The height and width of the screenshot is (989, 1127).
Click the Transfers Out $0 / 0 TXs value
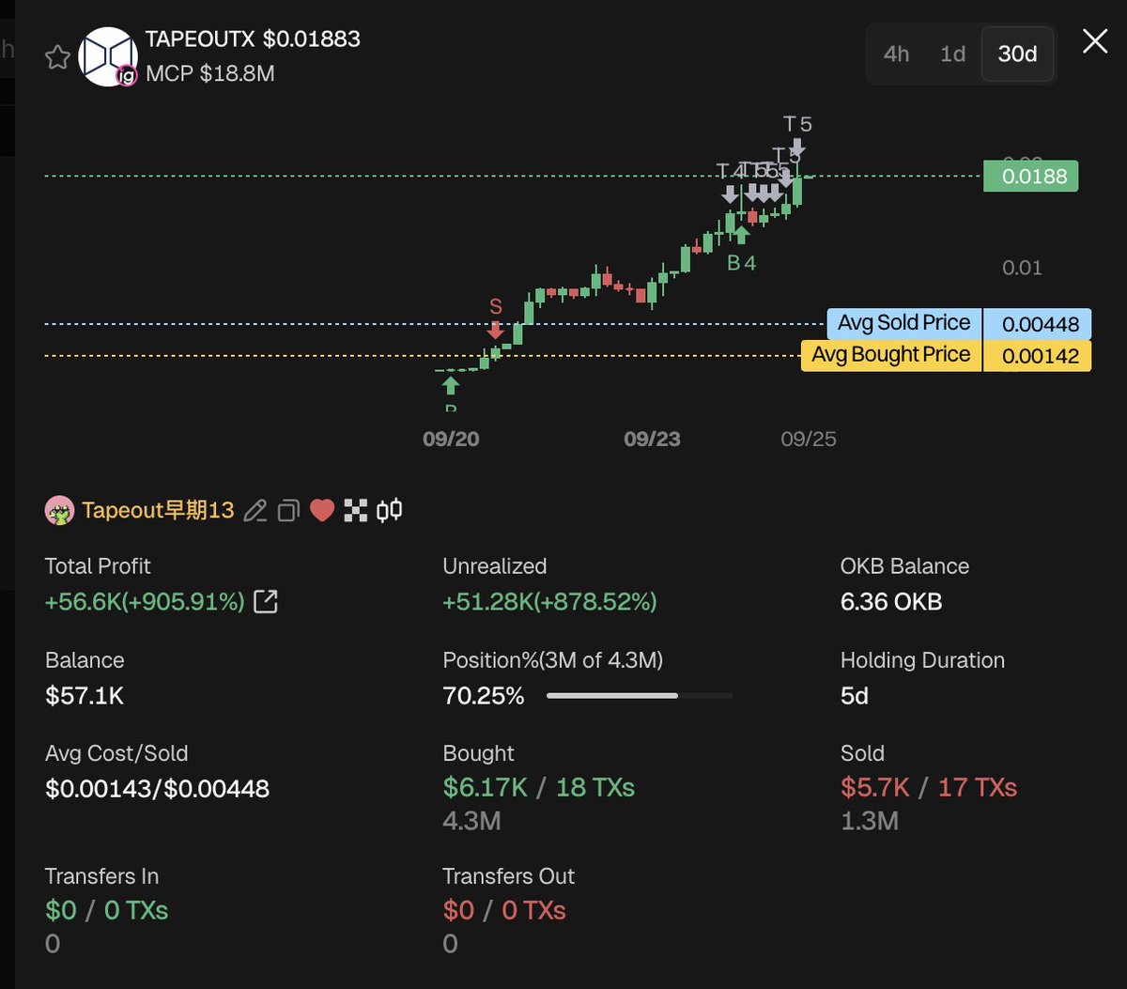pyautogui.click(x=504, y=910)
